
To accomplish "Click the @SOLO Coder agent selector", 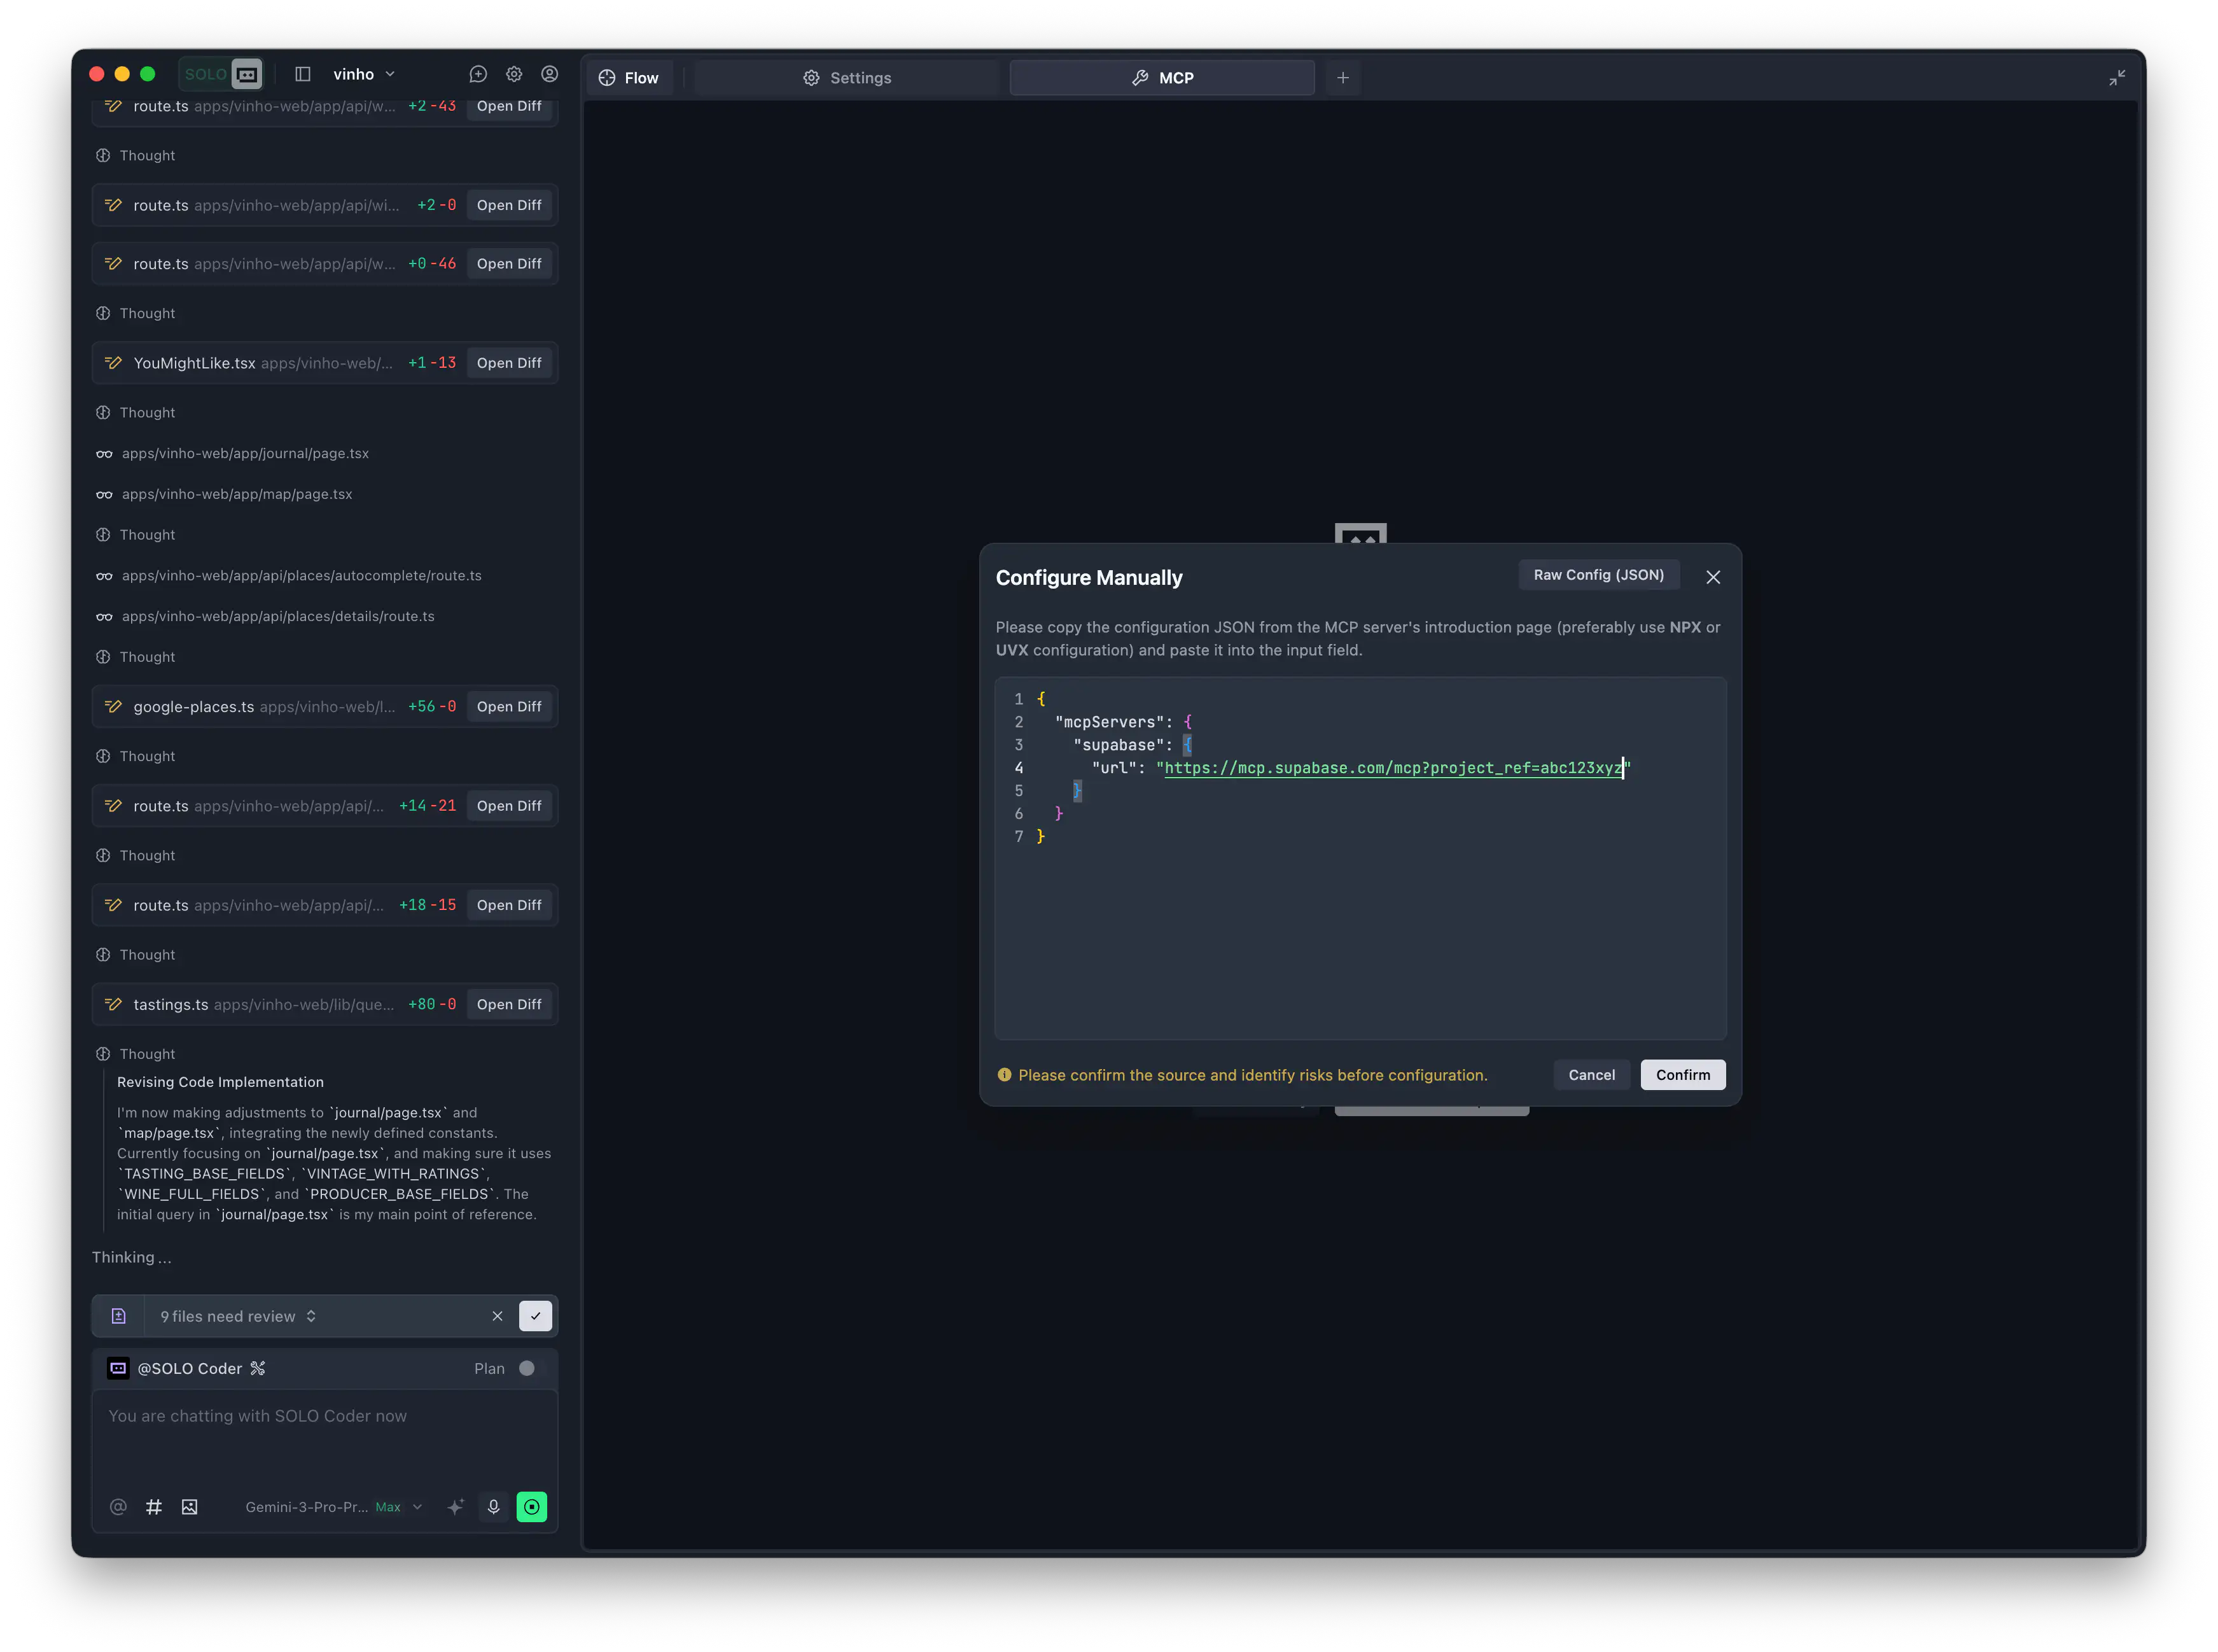I will [x=187, y=1369].
